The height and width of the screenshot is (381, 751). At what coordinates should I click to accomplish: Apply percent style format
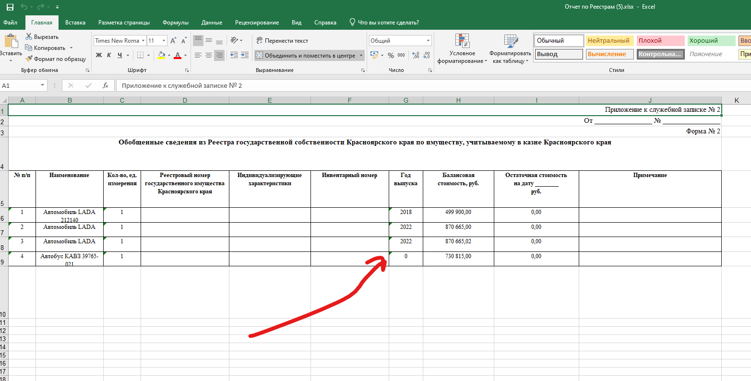point(391,55)
